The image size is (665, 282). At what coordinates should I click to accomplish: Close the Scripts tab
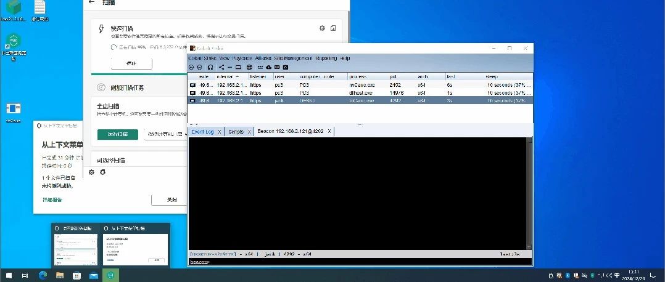tap(249, 132)
